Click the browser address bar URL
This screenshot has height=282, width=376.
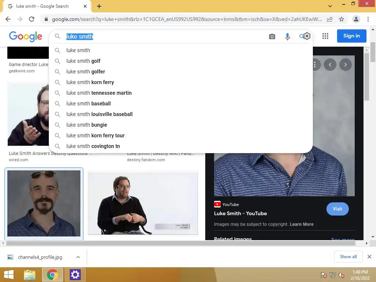[x=187, y=19]
